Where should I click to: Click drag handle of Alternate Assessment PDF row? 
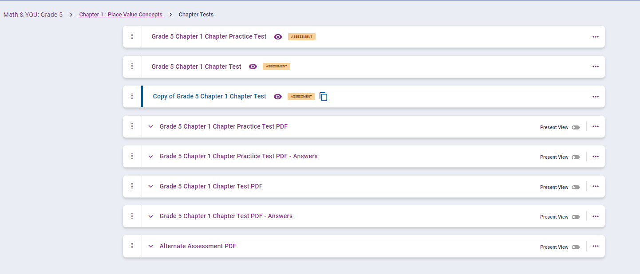click(x=132, y=246)
